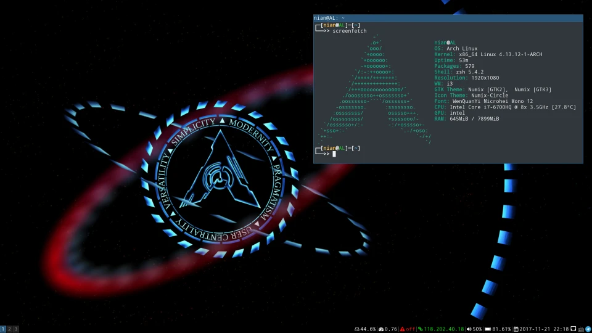The width and height of the screenshot is (592, 333).
Task: Open the chat bubble tray icon
Action: pos(573,329)
